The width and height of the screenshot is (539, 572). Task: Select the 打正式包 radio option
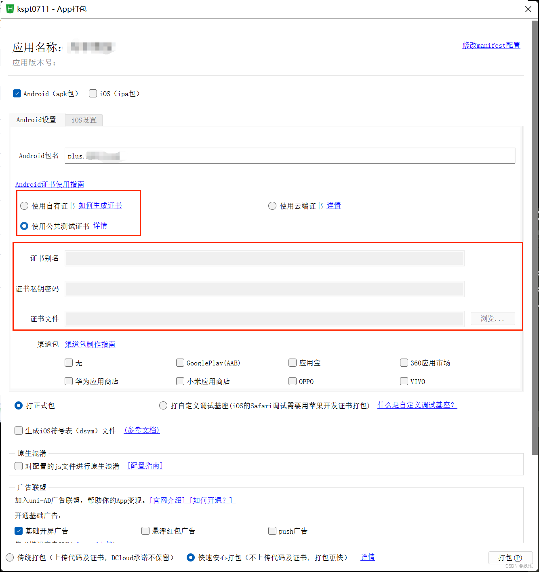point(19,405)
